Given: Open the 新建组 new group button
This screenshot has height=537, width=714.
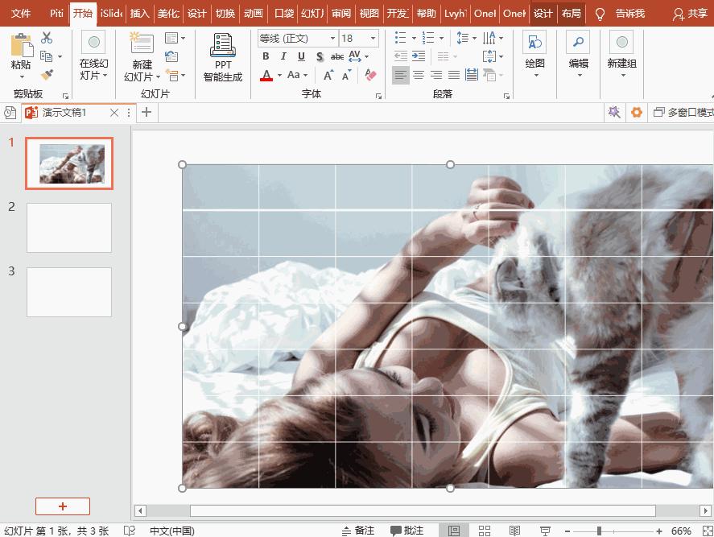Looking at the screenshot, I should tap(622, 55).
